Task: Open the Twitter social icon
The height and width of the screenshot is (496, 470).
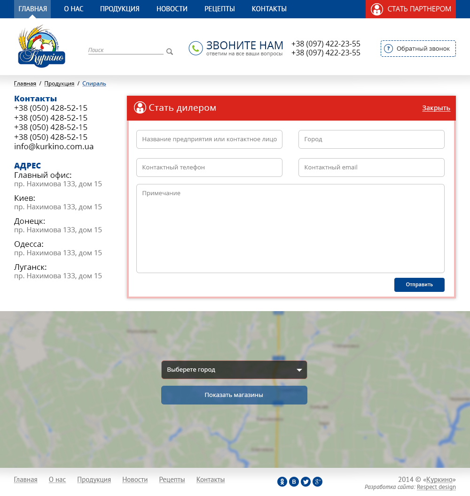Action: [305, 481]
